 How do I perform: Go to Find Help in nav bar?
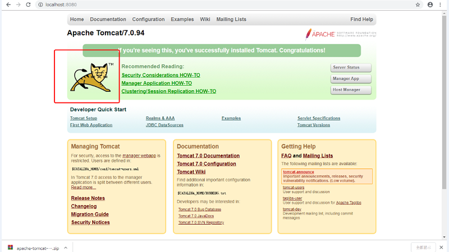361,19
